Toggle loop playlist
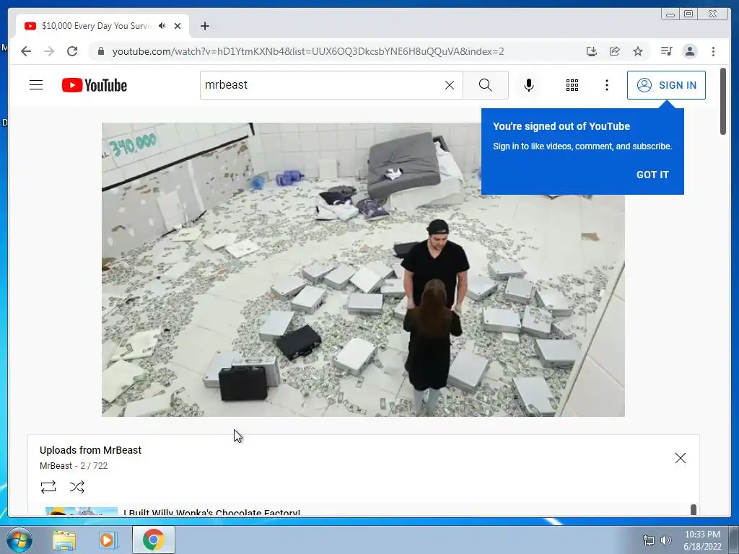Viewport: 739px width, 554px height. click(x=48, y=487)
